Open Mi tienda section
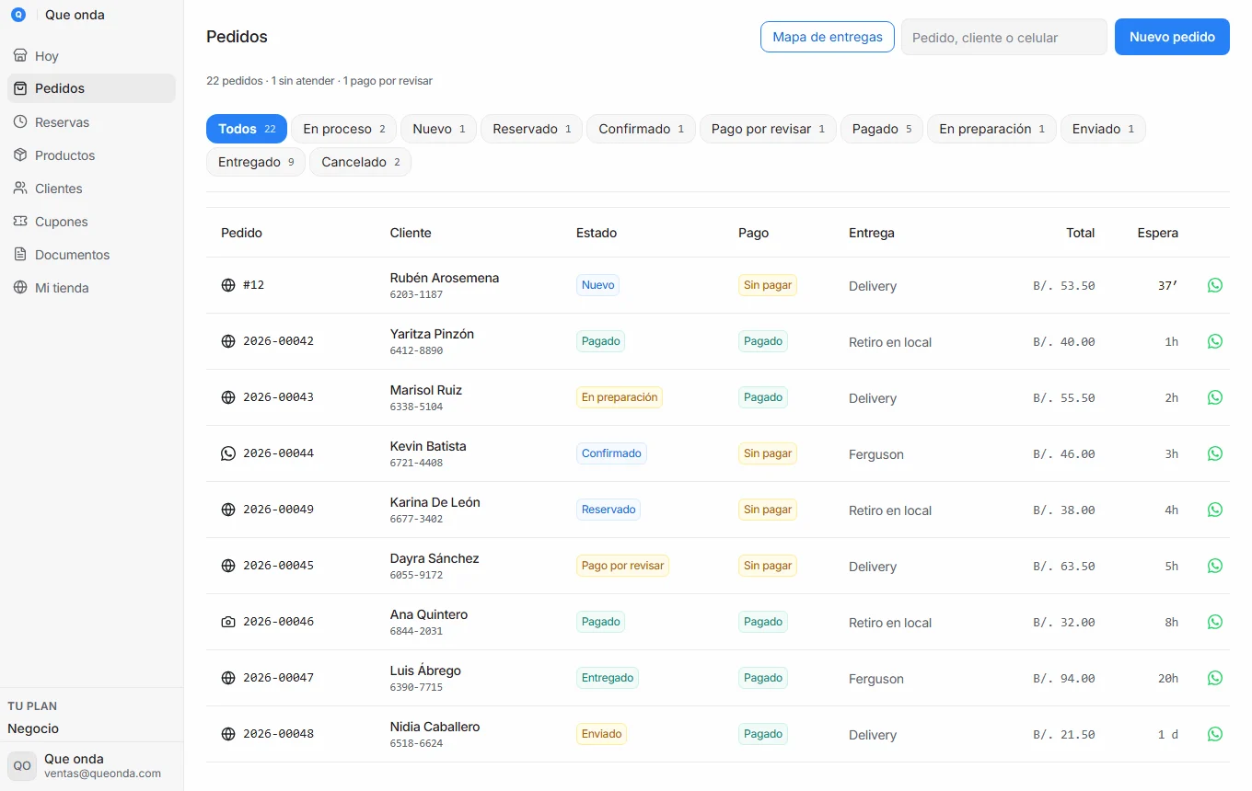The image size is (1252, 791). [91, 288]
